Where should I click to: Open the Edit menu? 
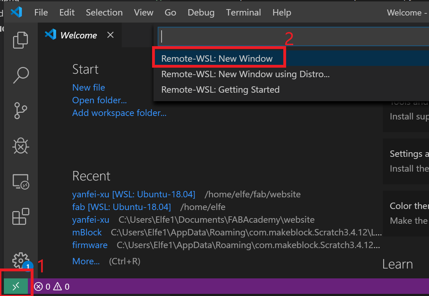click(x=67, y=13)
